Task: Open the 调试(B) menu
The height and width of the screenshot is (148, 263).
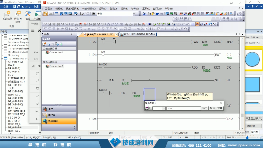Action: [124, 8]
